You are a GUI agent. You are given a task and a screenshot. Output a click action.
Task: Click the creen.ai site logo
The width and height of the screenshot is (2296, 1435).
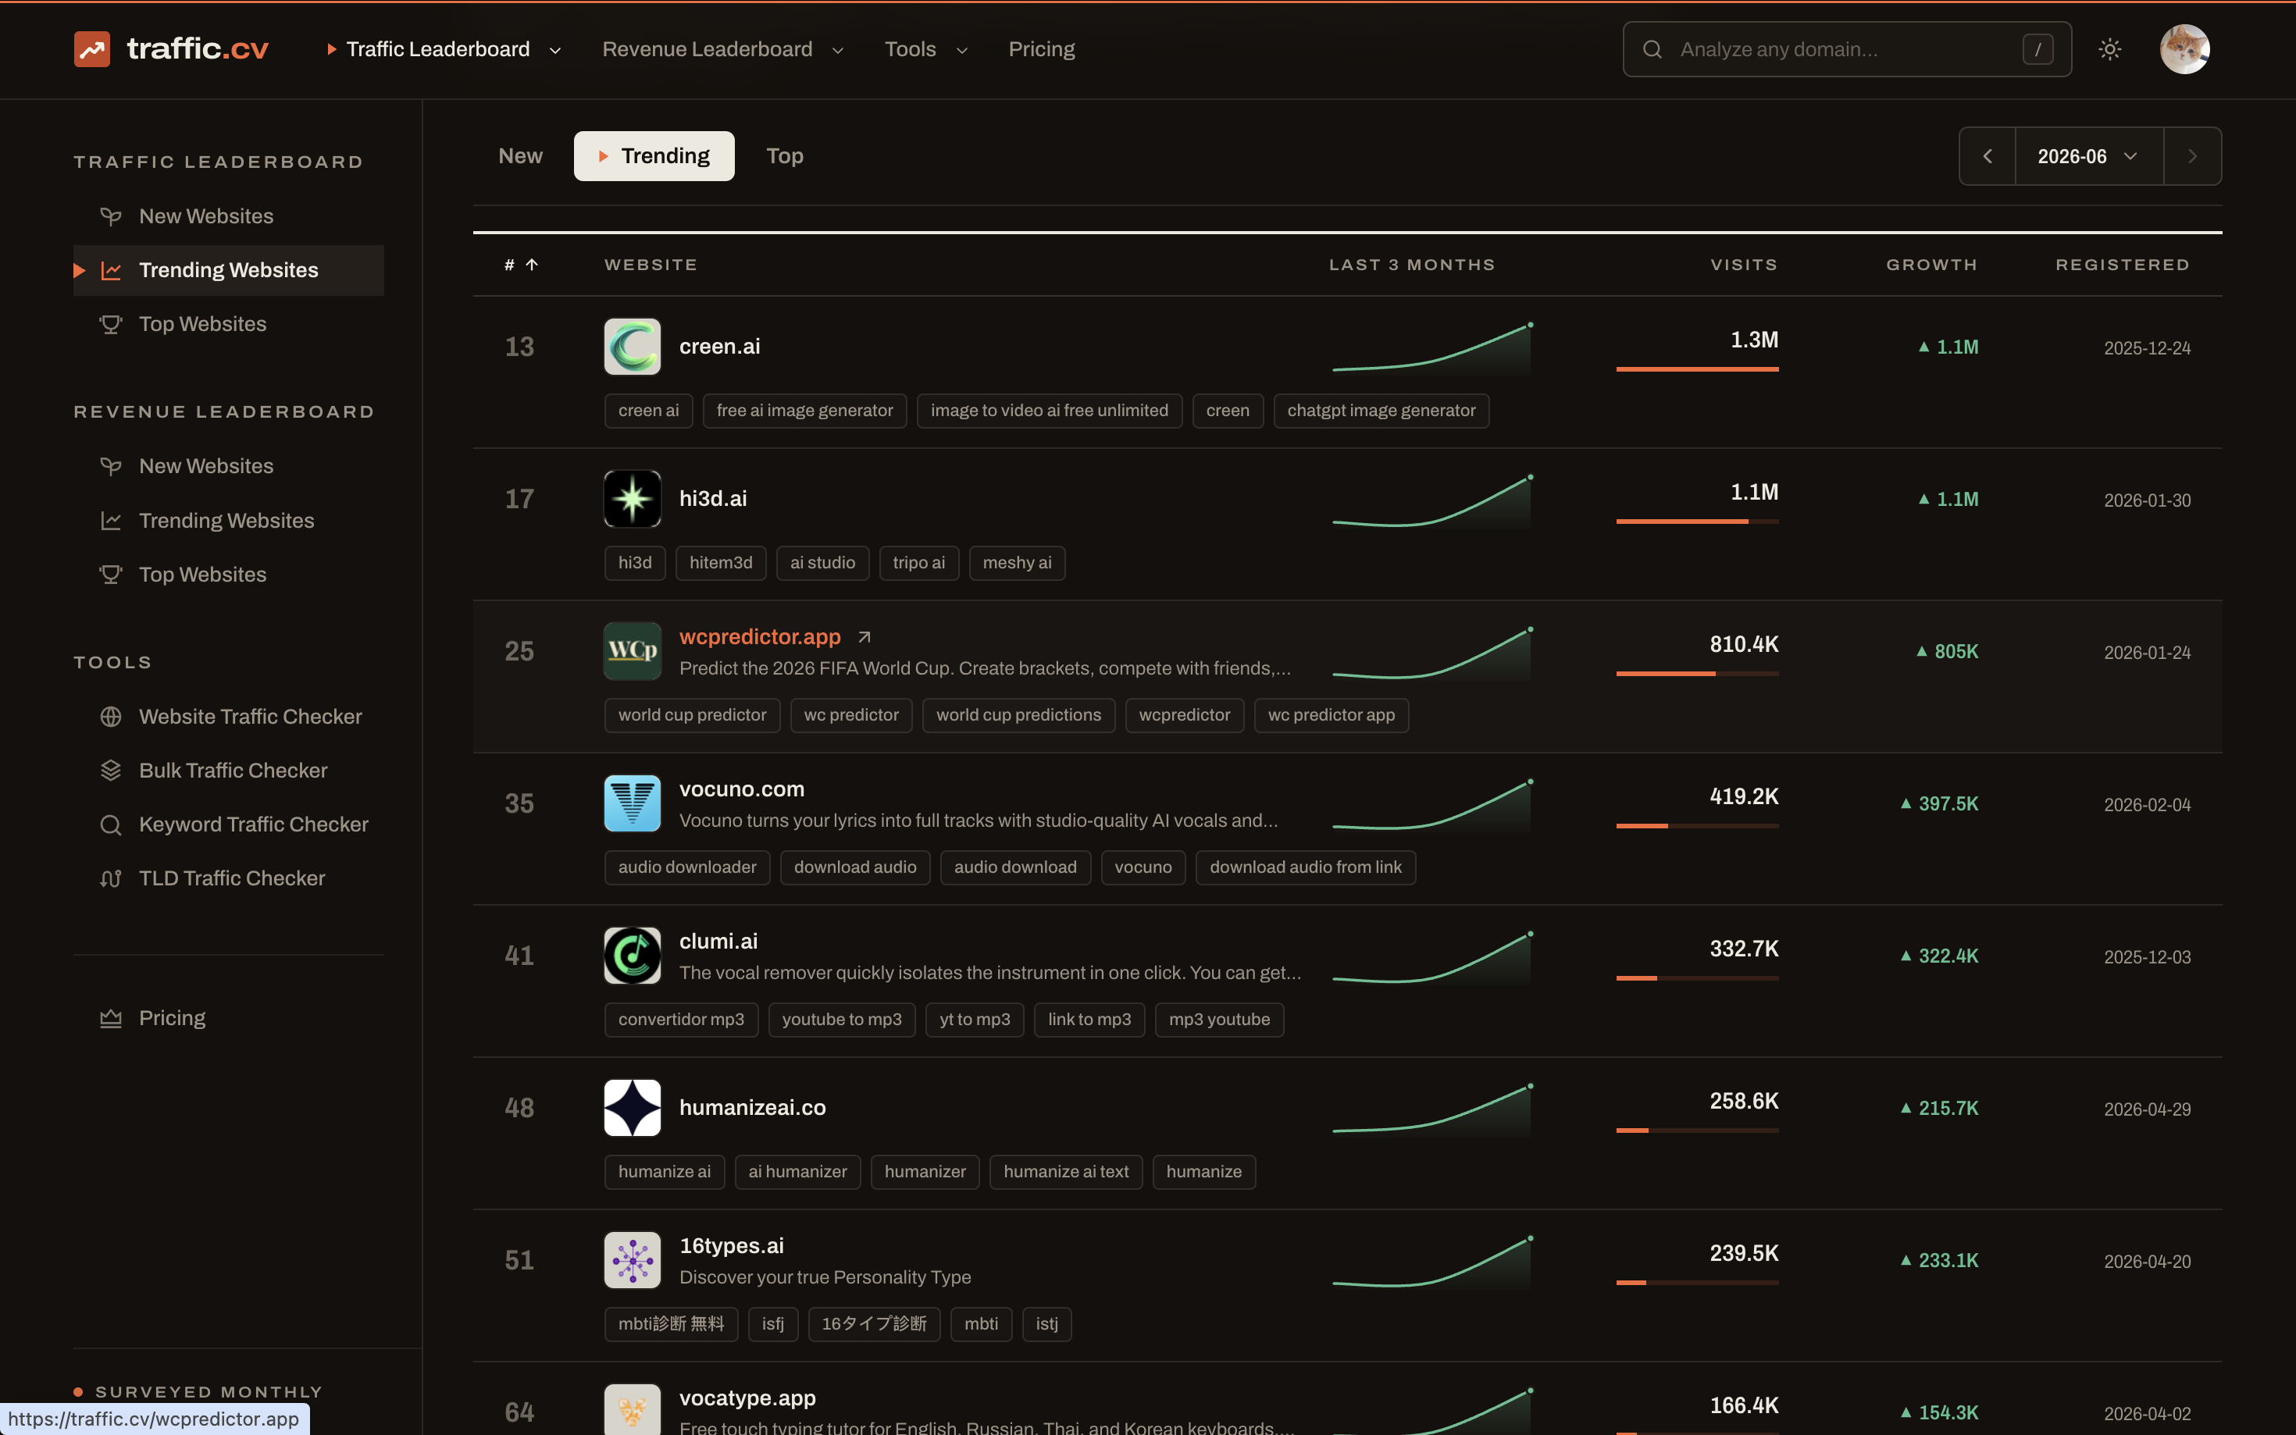(x=632, y=347)
